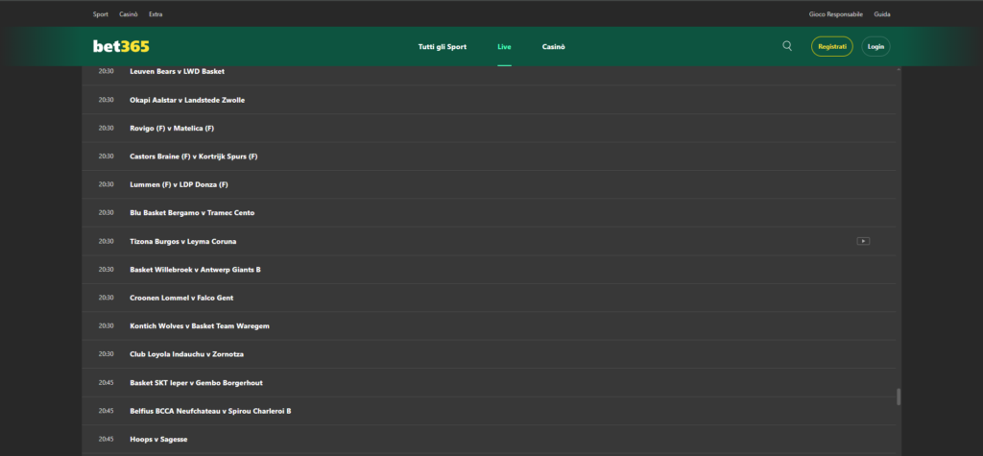Click the live stream icon for Tizona Burgos
This screenshot has width=983, height=456.
(x=863, y=241)
